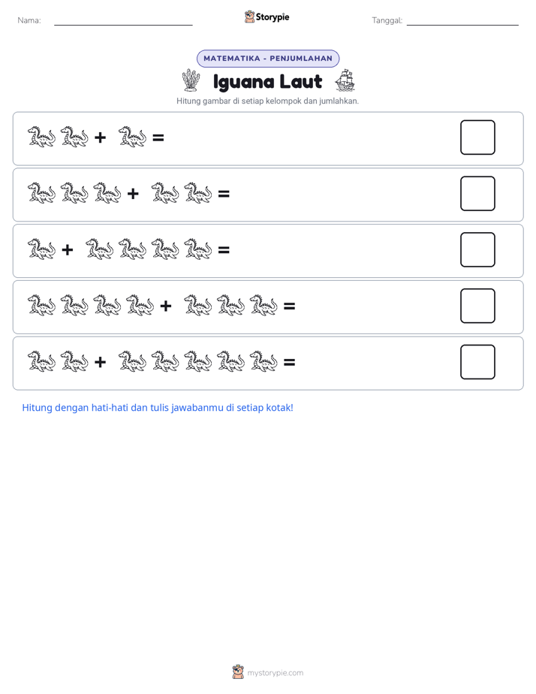Click the Storypie bear logo at top

click(249, 17)
